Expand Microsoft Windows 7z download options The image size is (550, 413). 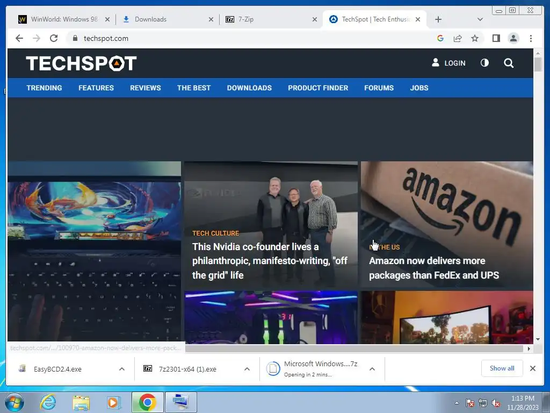click(372, 369)
